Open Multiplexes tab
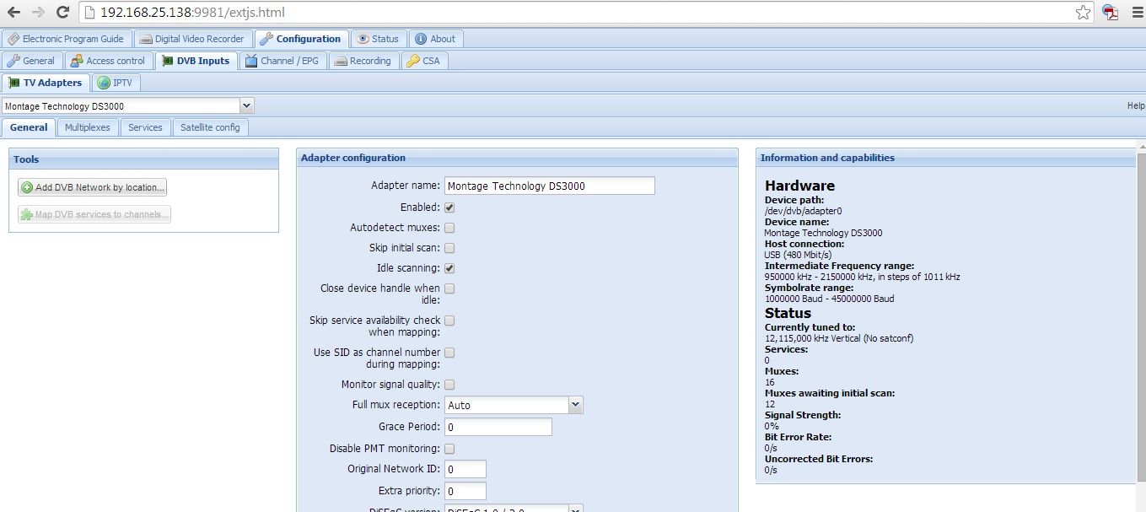Screen dimensions: 1146x512 pyautogui.click(x=88, y=127)
